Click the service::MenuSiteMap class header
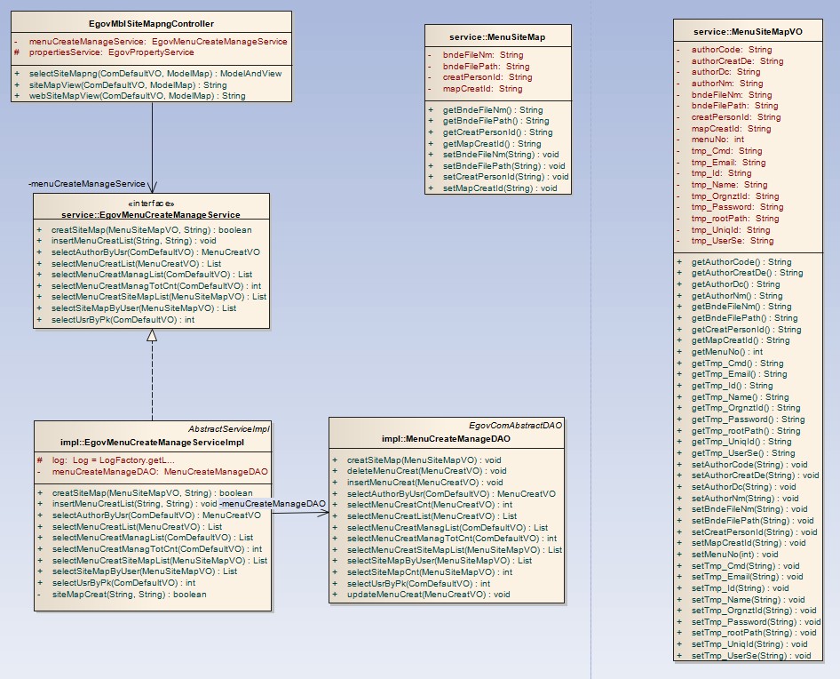 coord(497,38)
